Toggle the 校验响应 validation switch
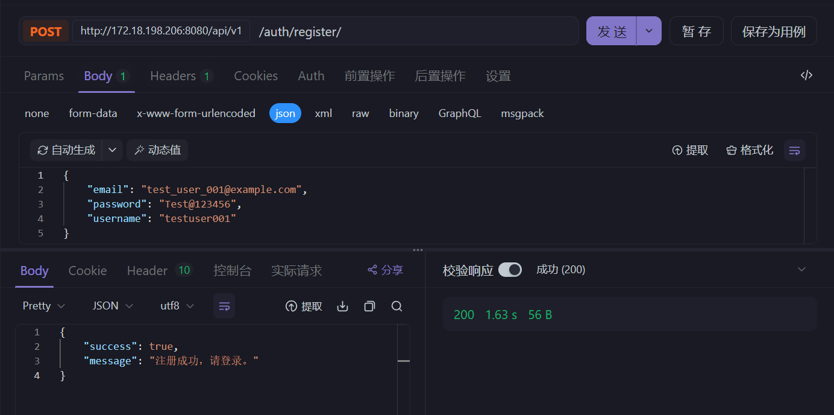The height and width of the screenshot is (415, 834). (x=510, y=270)
